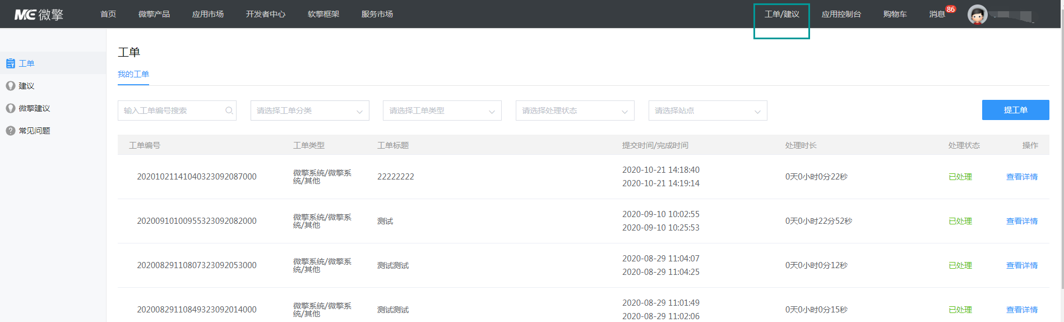1064x322 pixels.
Task: Open the user avatar profile menu
Action: (977, 15)
